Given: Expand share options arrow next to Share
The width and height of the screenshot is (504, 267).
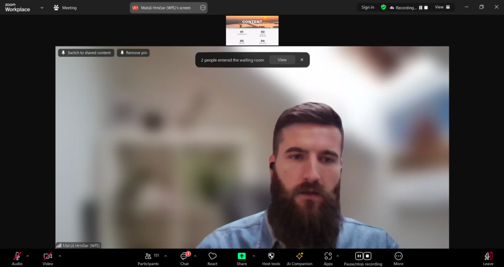Looking at the screenshot, I should pos(254,256).
